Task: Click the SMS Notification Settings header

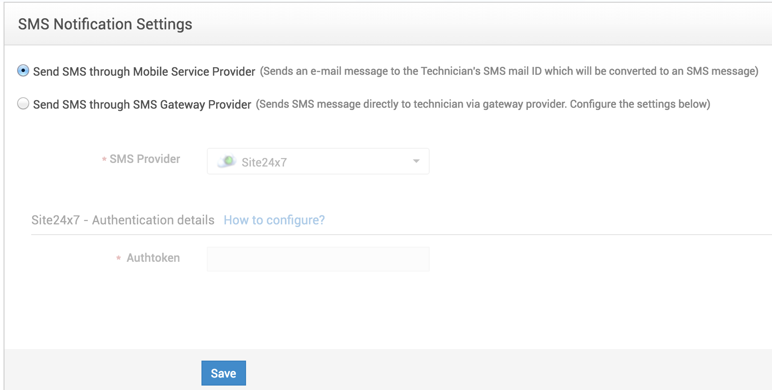Action: (105, 24)
